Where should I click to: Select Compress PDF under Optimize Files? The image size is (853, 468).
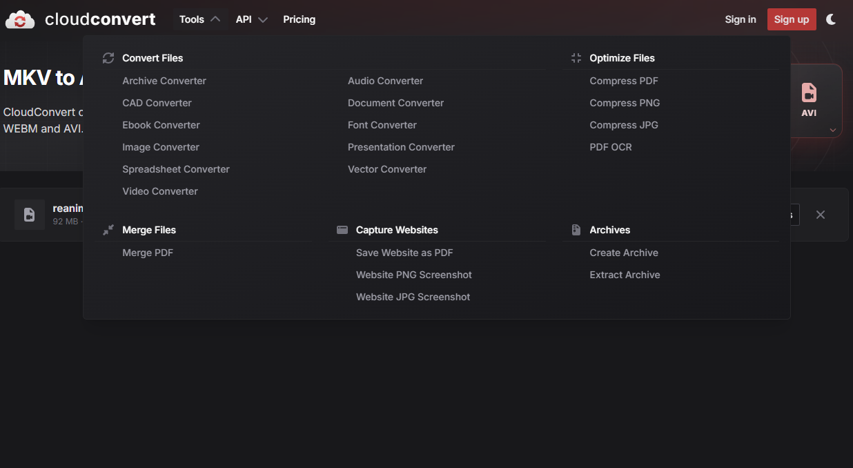pyautogui.click(x=624, y=81)
